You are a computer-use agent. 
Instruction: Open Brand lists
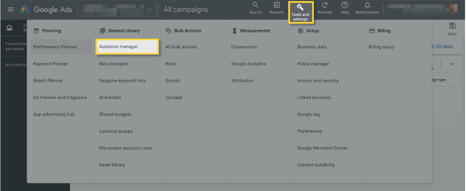[x=110, y=97]
